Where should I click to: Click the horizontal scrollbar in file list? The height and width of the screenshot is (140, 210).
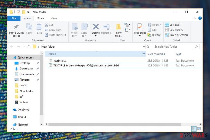pos(115,124)
